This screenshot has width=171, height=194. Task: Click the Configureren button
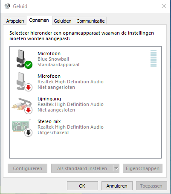pos(27,168)
